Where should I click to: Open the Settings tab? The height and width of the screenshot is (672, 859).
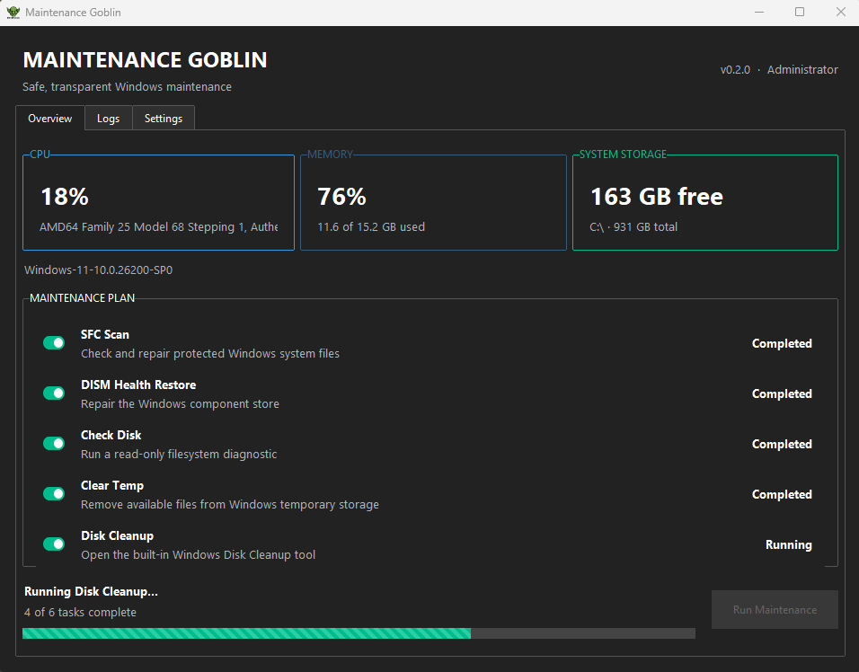[x=164, y=119]
